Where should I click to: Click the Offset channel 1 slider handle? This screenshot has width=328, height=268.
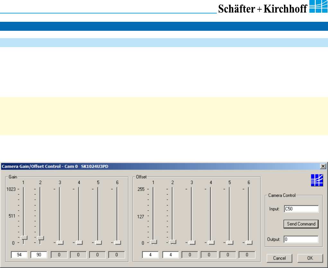click(153, 242)
